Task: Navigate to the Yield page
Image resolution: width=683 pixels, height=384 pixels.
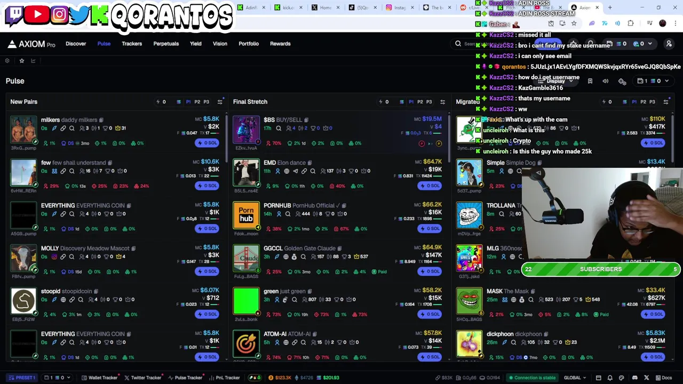Action: (196, 44)
